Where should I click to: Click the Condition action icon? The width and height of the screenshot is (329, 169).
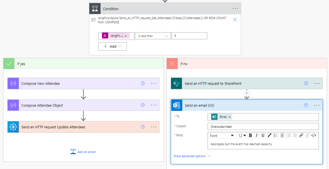(95, 9)
